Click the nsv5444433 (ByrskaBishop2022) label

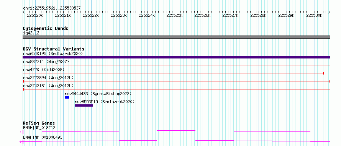98,94
